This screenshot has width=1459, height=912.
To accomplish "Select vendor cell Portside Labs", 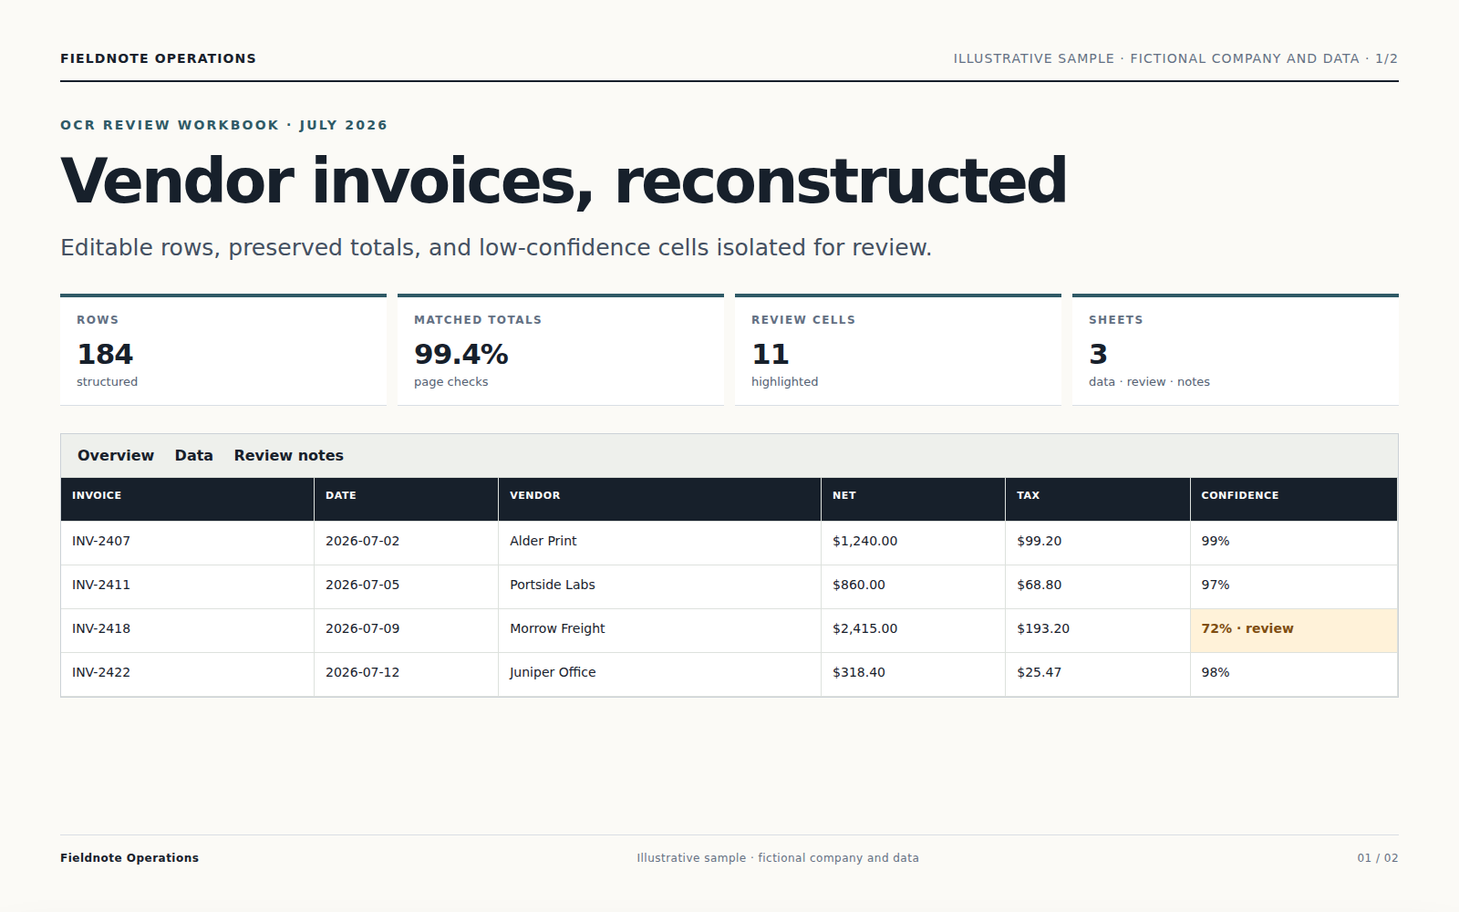I will tap(660, 586).
